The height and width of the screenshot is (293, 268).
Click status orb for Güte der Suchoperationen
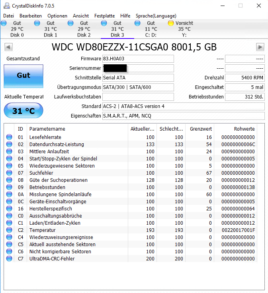(x=9, y=180)
